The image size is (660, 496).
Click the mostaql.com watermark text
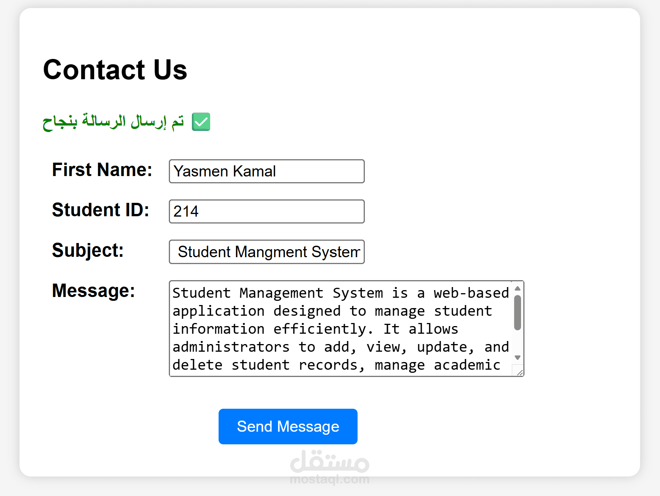pos(330,479)
